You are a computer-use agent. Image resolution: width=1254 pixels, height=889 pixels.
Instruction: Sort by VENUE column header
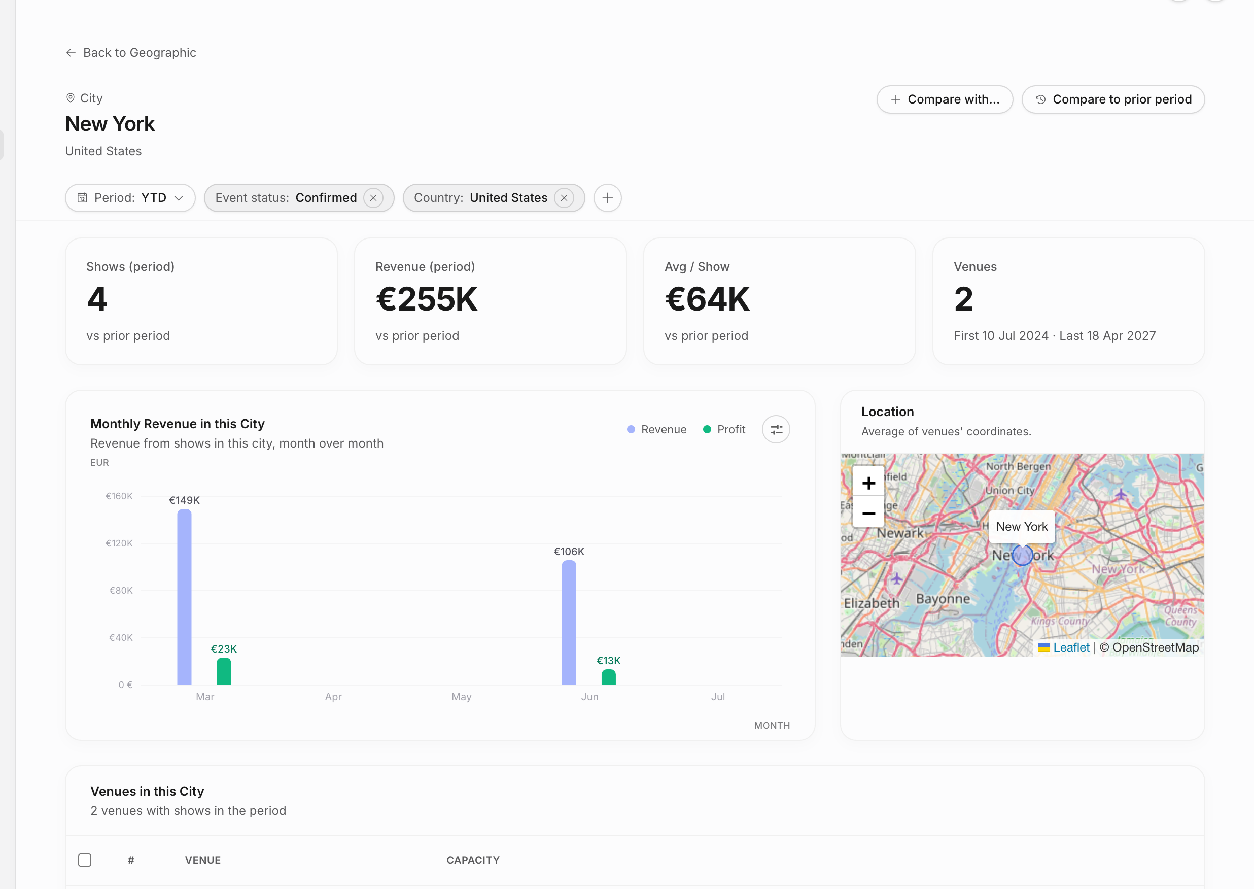coord(203,860)
